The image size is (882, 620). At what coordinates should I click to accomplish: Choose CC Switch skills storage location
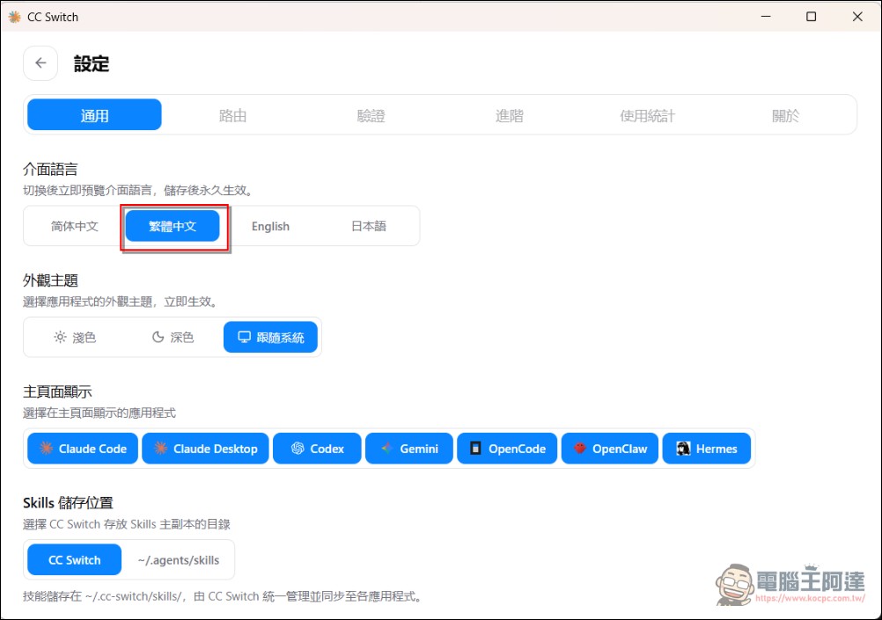[x=74, y=560]
